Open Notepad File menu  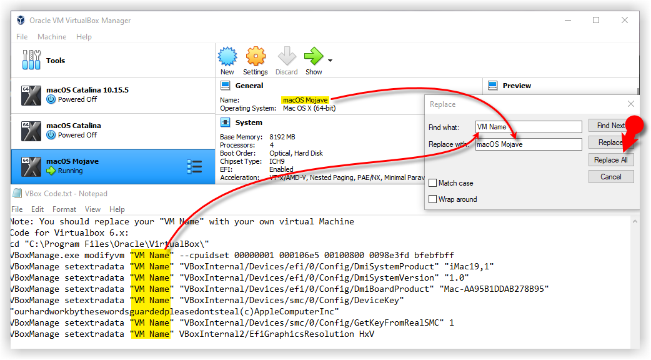pos(17,209)
